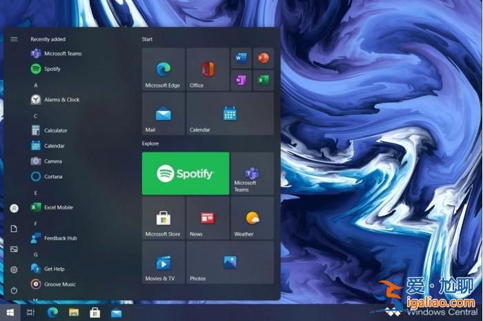Jump to letter C section header
The height and width of the screenshot is (321, 483).
(36, 116)
